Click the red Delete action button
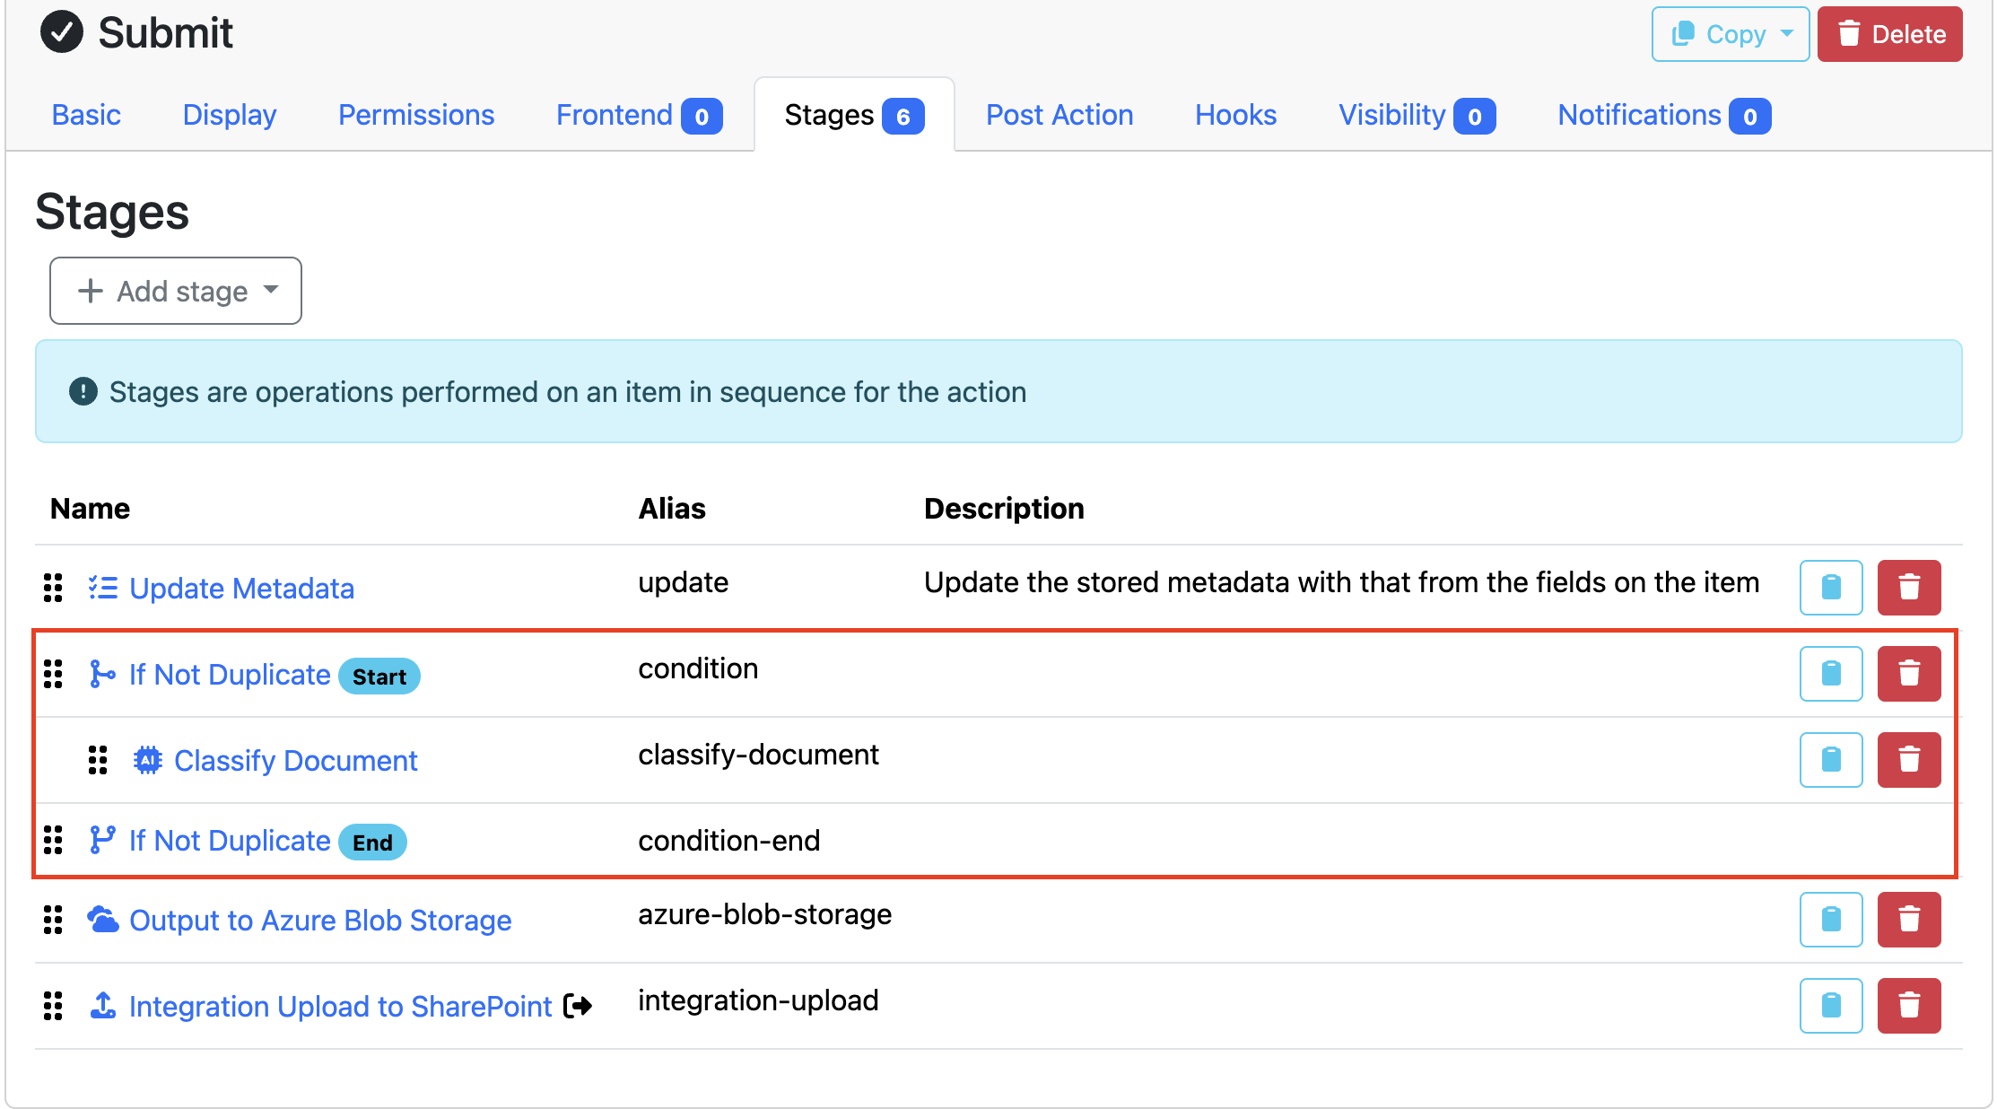This screenshot has width=1997, height=1109. (1889, 34)
